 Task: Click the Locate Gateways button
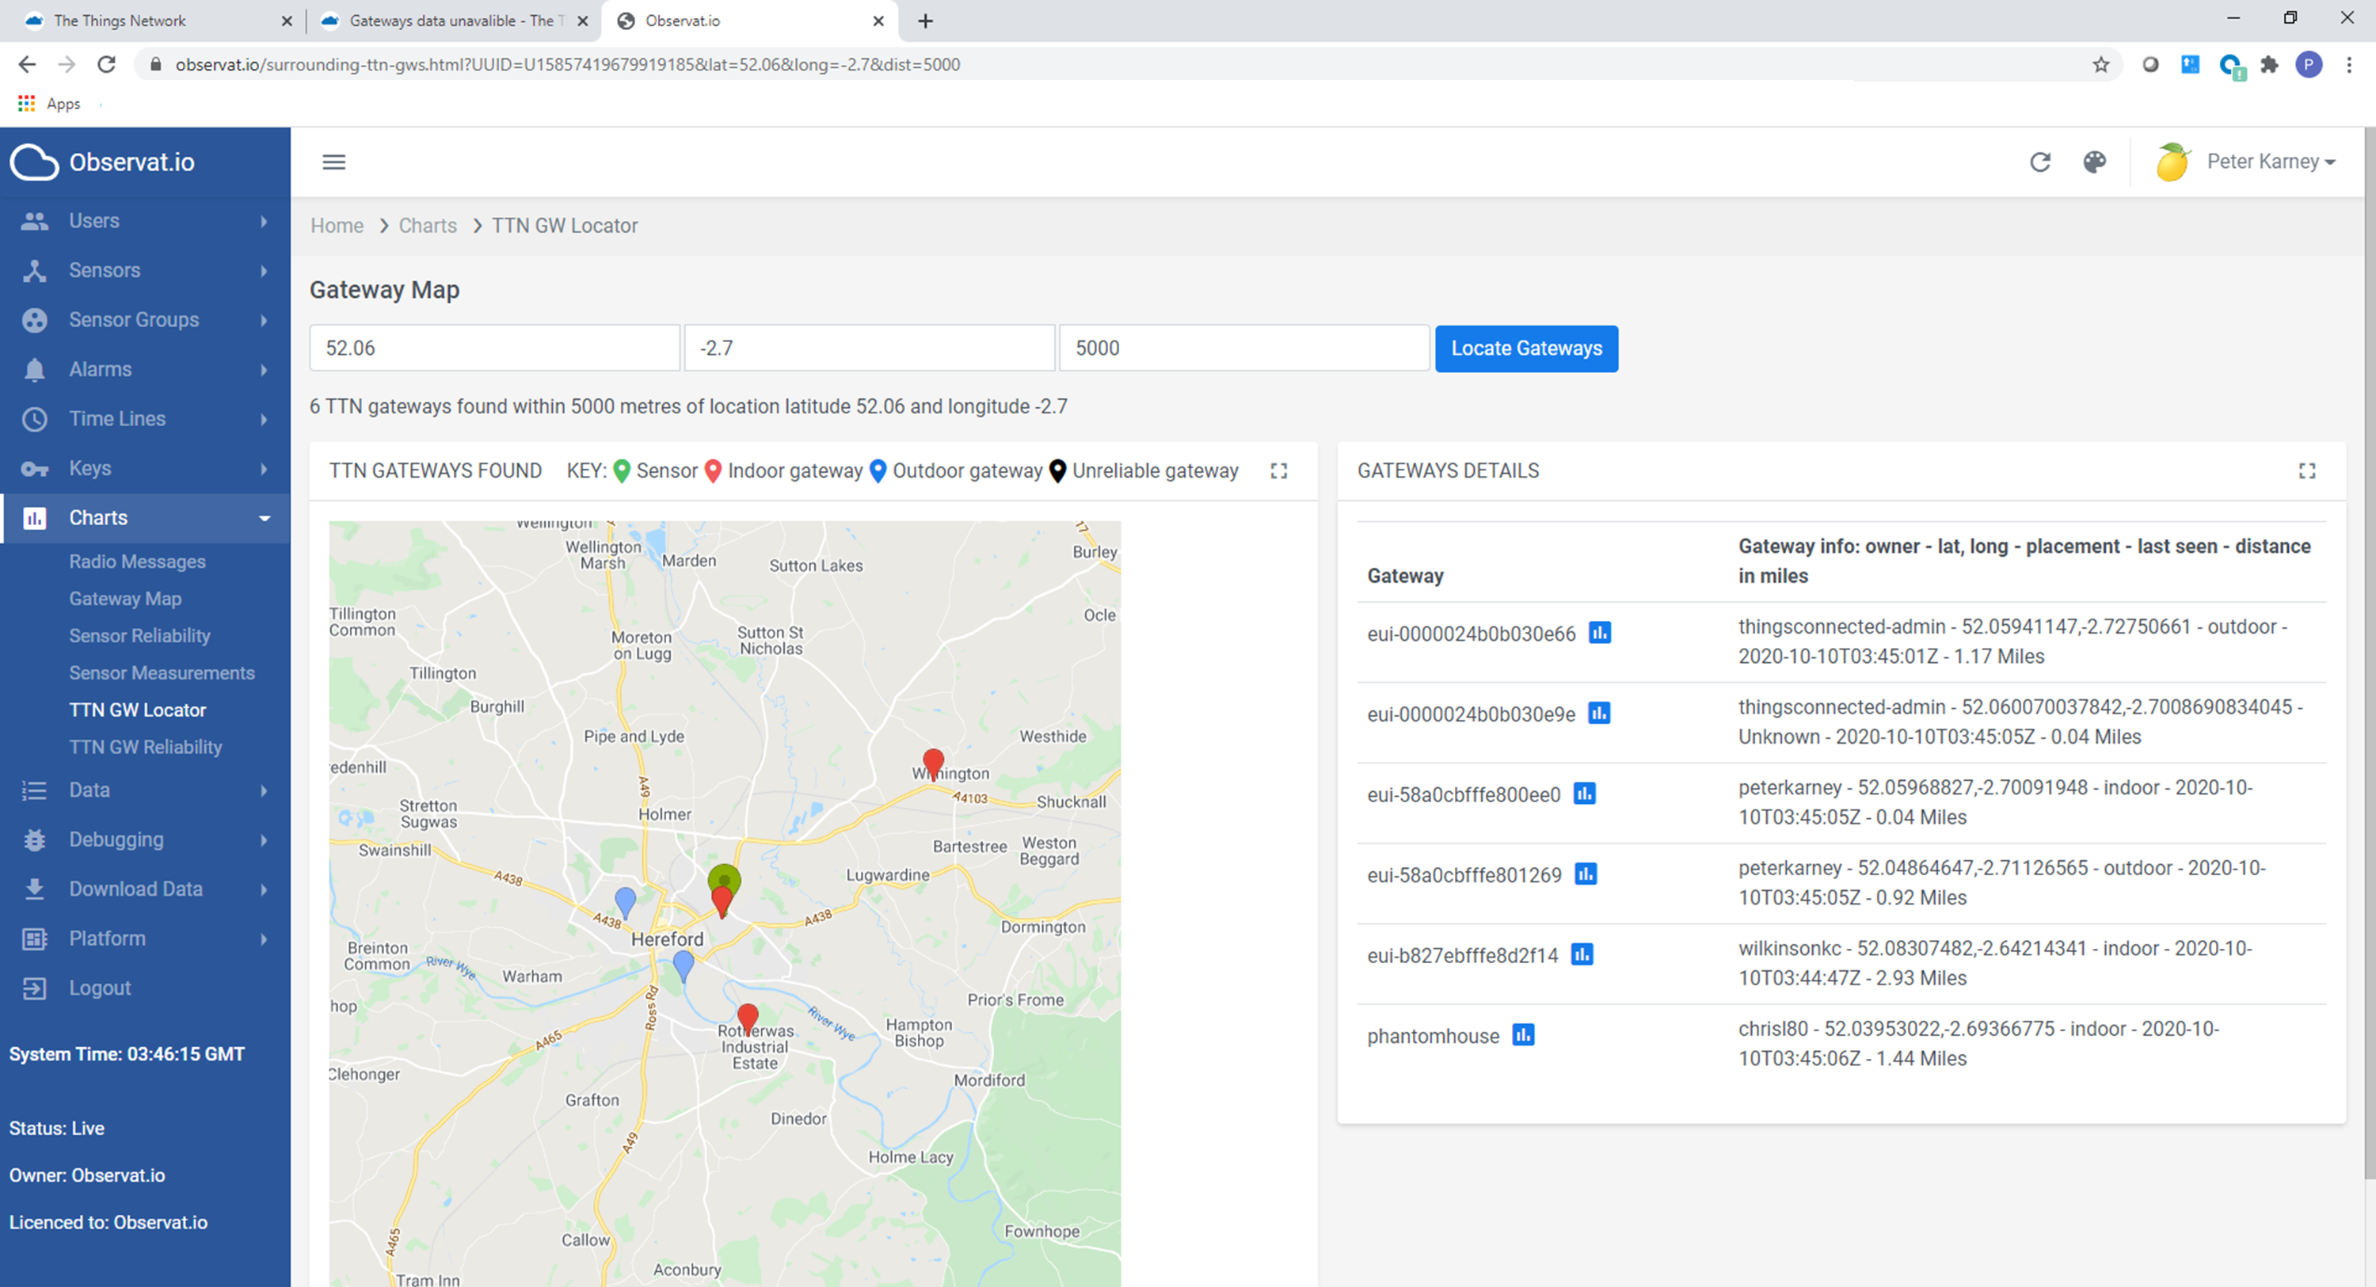click(1526, 348)
